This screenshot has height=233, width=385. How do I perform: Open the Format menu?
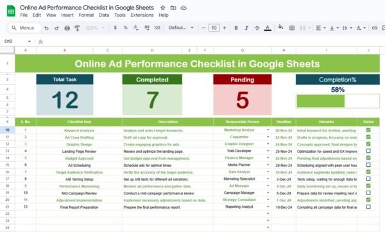(x=86, y=15)
